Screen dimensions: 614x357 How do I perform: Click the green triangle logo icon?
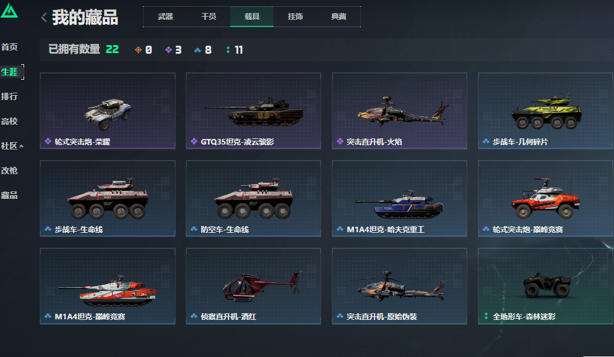9,10
